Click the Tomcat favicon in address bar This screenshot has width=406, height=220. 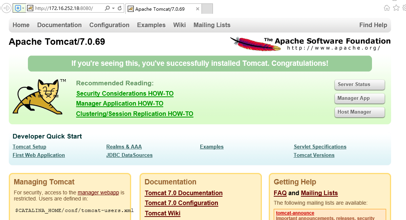point(30,8)
